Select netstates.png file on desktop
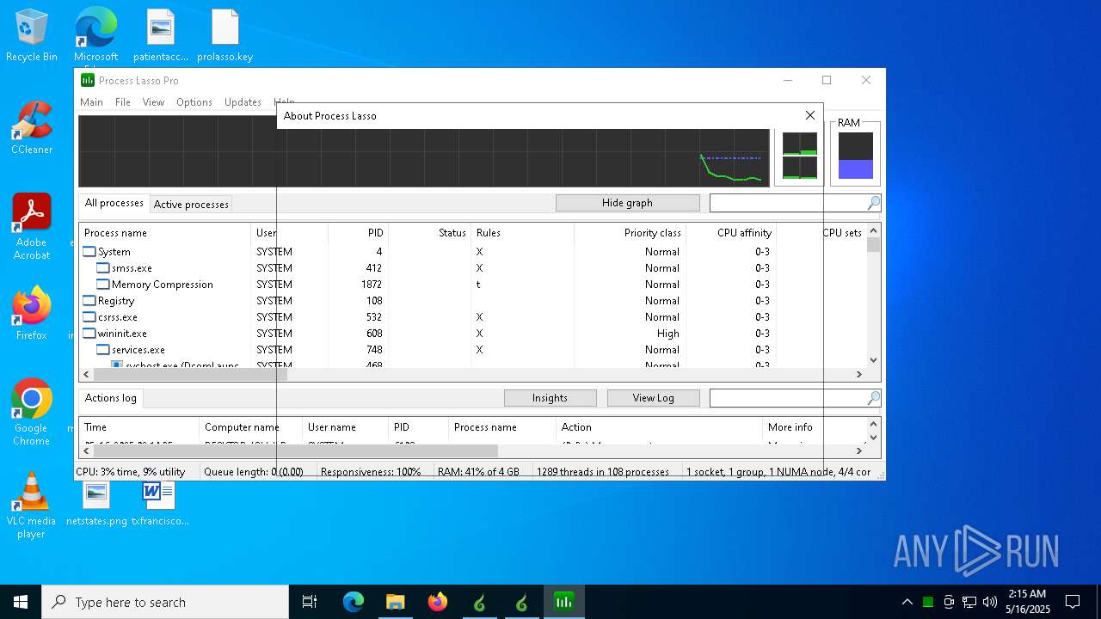 tap(96, 504)
